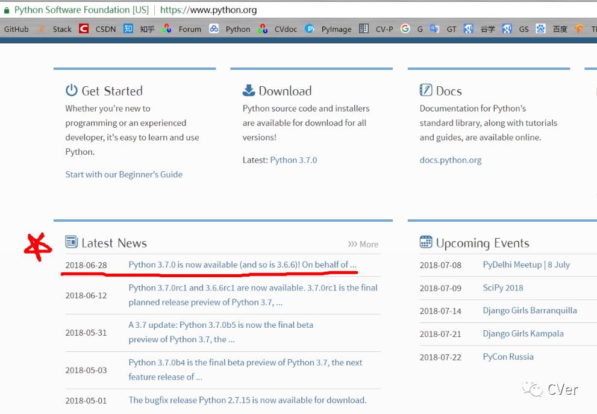Open the CSDN bookmark

tap(98, 29)
